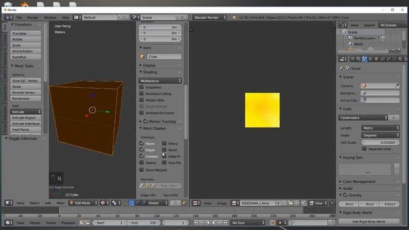Toggle the Edges overlay checkbox
Viewport: 409px width, 230px height.
point(142,149)
